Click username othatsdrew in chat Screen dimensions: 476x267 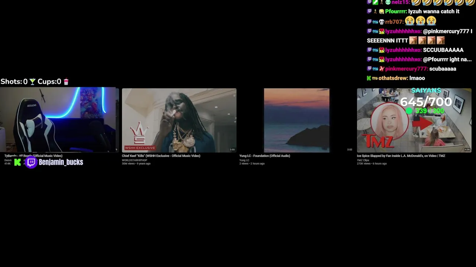pos(393,78)
